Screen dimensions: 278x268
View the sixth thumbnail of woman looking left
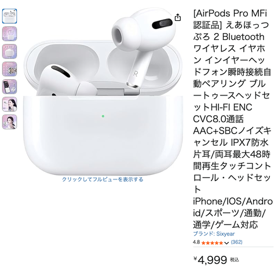(x=9, y=104)
